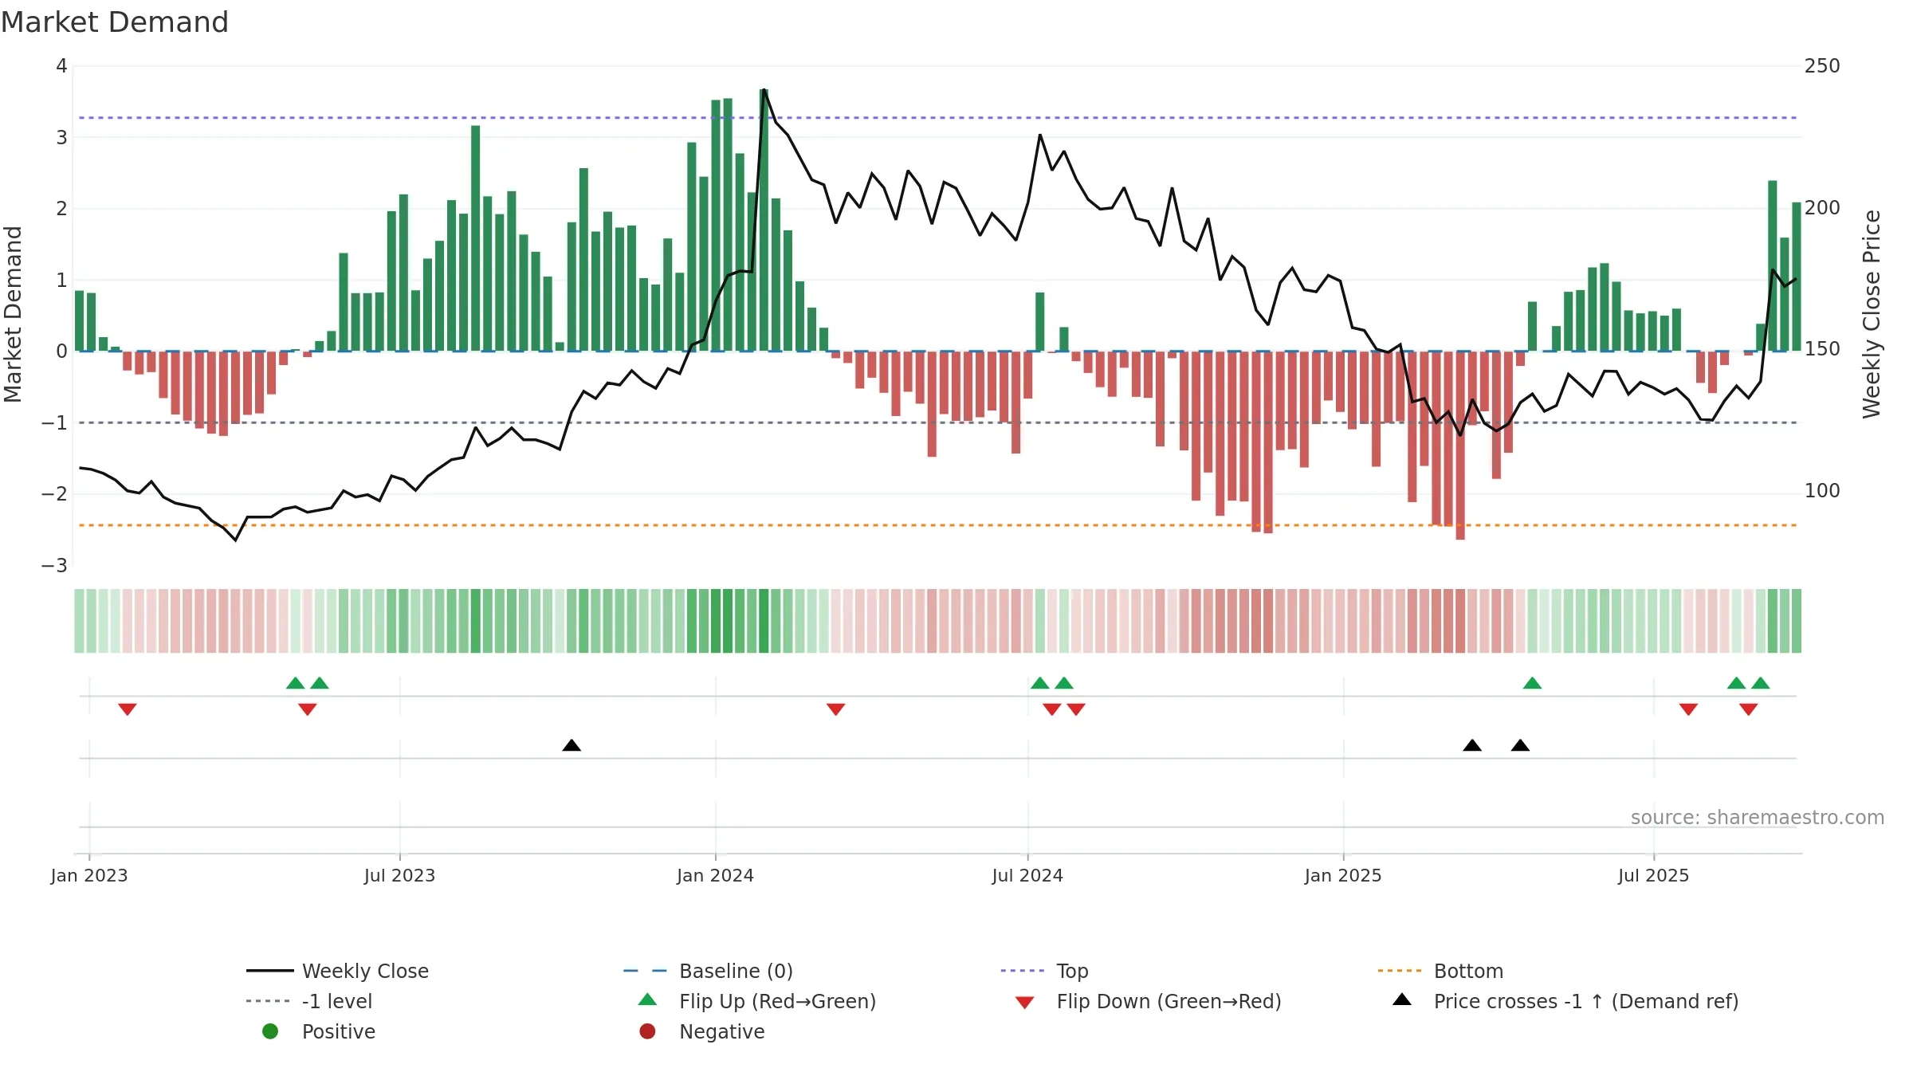Click the Jan 2023 x-axis label
Viewport: 1913px width, 1076px height.
[x=89, y=875]
